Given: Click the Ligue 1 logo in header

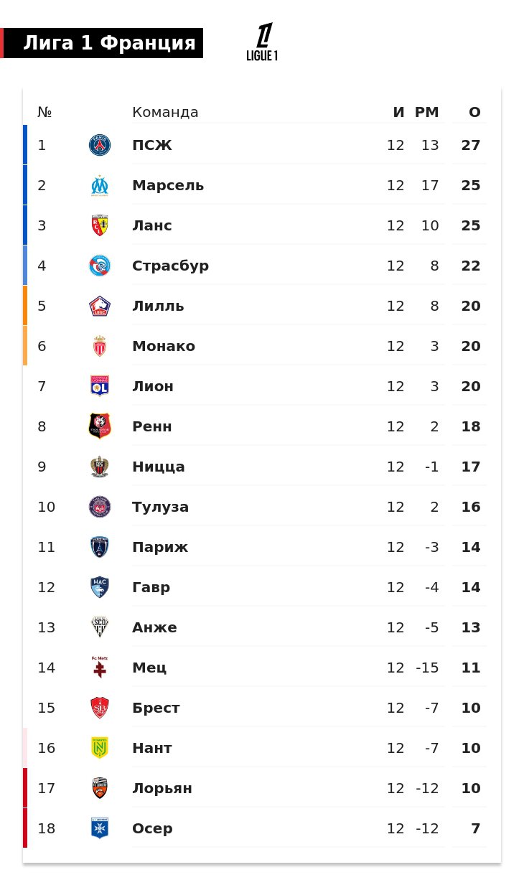Looking at the screenshot, I should click(262, 42).
